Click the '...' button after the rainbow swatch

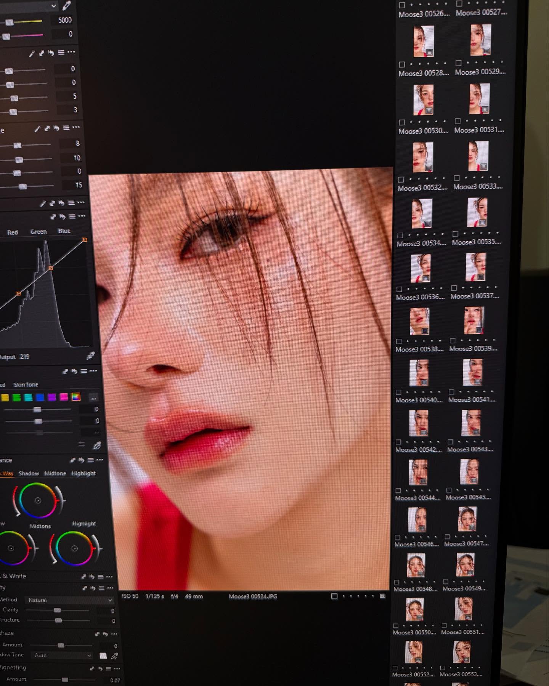pos(93,397)
